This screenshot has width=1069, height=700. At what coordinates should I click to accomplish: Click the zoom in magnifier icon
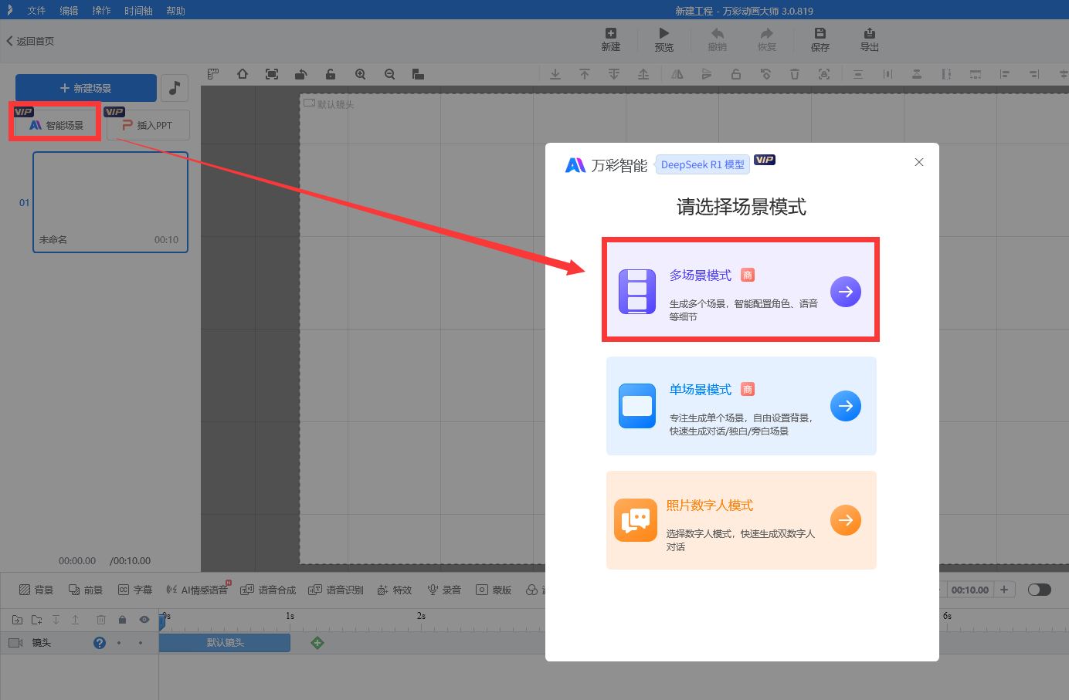(x=360, y=74)
